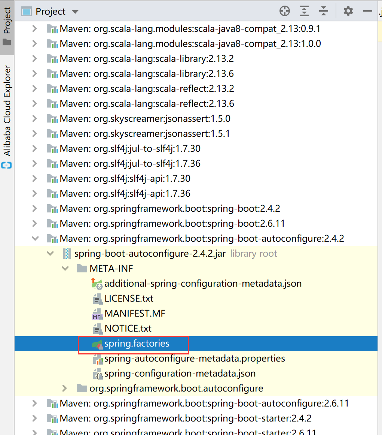
Task: Collapse spring-boot-autoconfigure:2.4.2 library node
Action: point(35,238)
